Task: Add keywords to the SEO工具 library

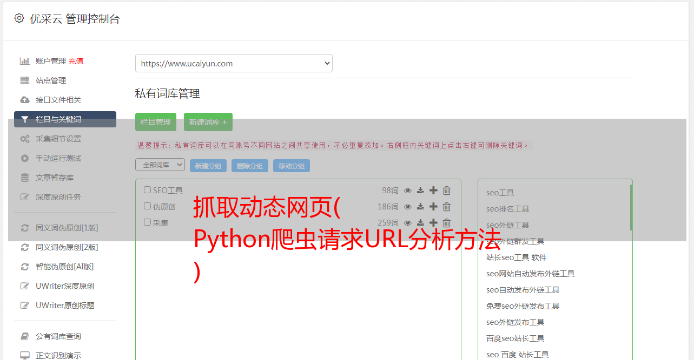Action: click(x=433, y=191)
